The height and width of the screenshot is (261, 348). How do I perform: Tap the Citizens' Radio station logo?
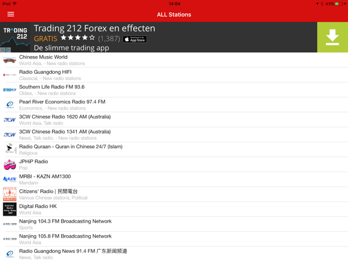[x=9, y=194]
